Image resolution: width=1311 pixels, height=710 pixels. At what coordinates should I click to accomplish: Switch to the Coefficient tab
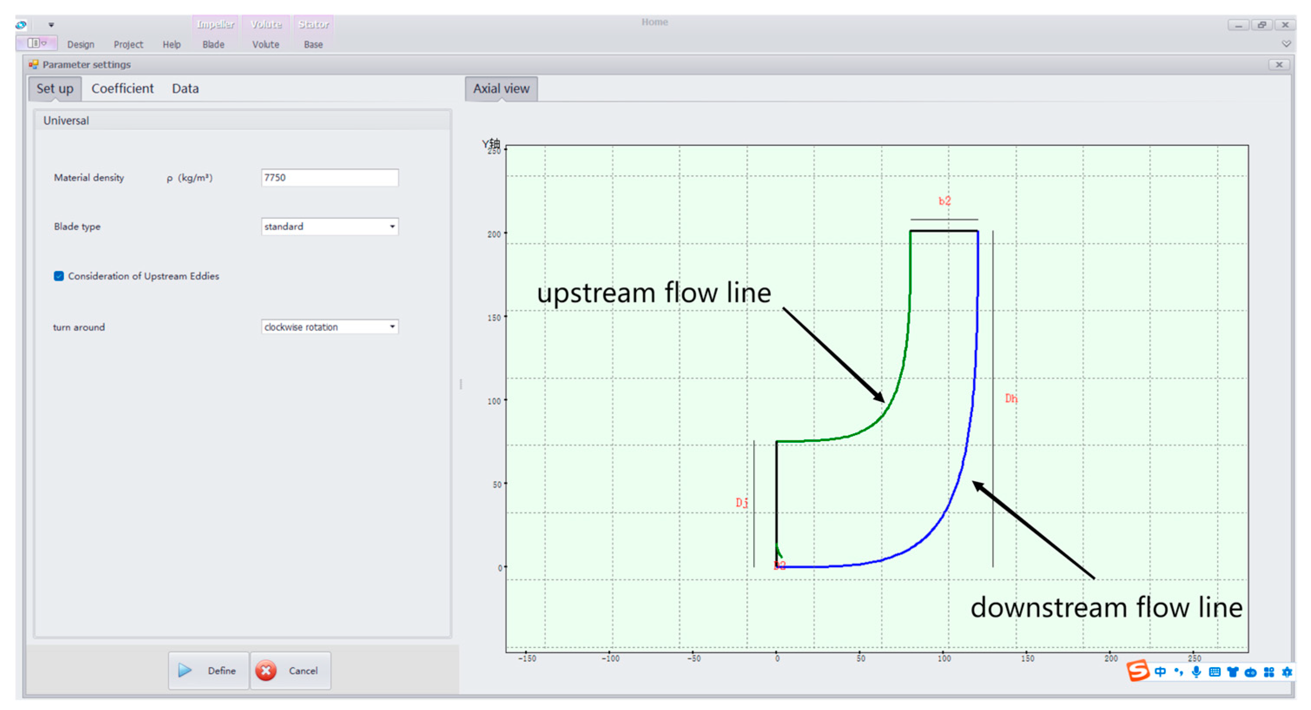[122, 88]
